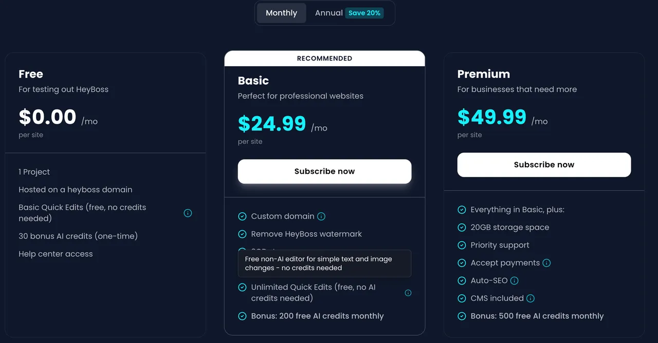The width and height of the screenshot is (658, 343).
Task: Click info icon next to CMS included
Action: (x=531, y=298)
